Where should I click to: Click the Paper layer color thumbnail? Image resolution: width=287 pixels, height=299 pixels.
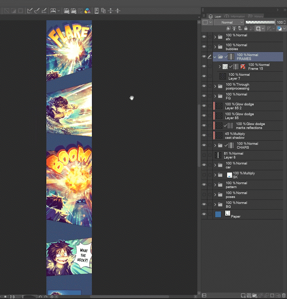coord(218,215)
